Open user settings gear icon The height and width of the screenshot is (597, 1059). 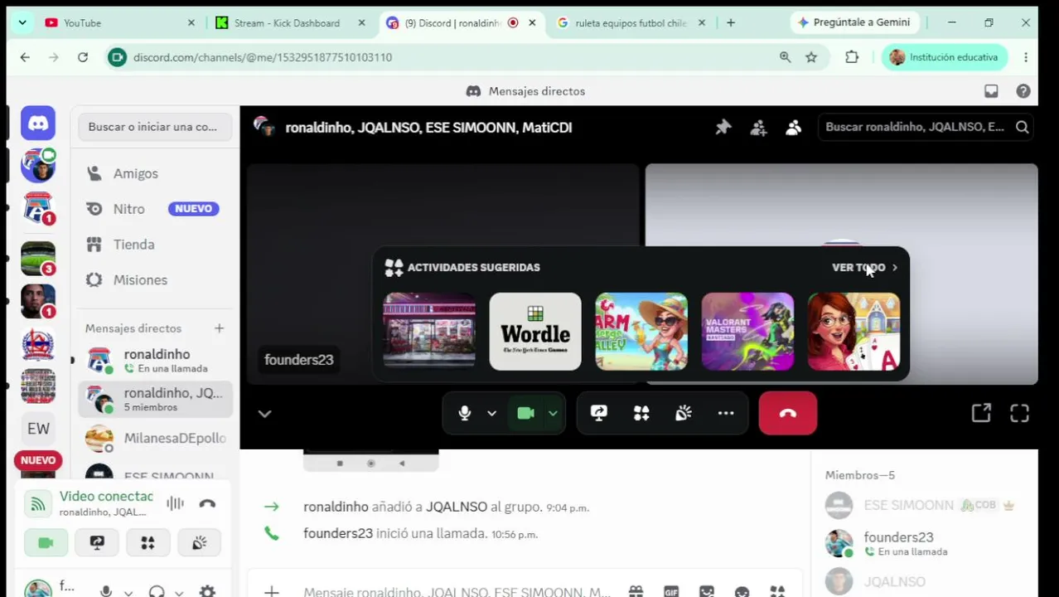point(207,591)
